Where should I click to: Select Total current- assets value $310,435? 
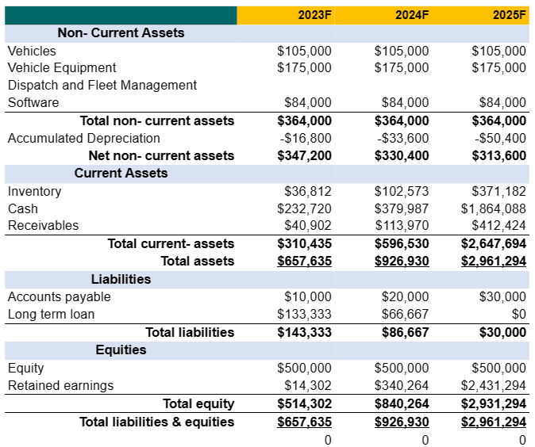[x=304, y=244]
